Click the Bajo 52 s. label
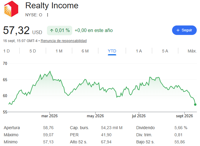The height and width of the screenshot is (146, 200). click(x=145, y=142)
